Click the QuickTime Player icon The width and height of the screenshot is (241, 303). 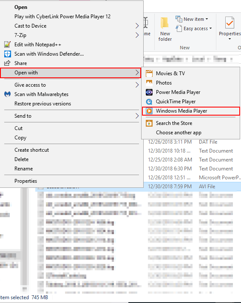[149, 102]
